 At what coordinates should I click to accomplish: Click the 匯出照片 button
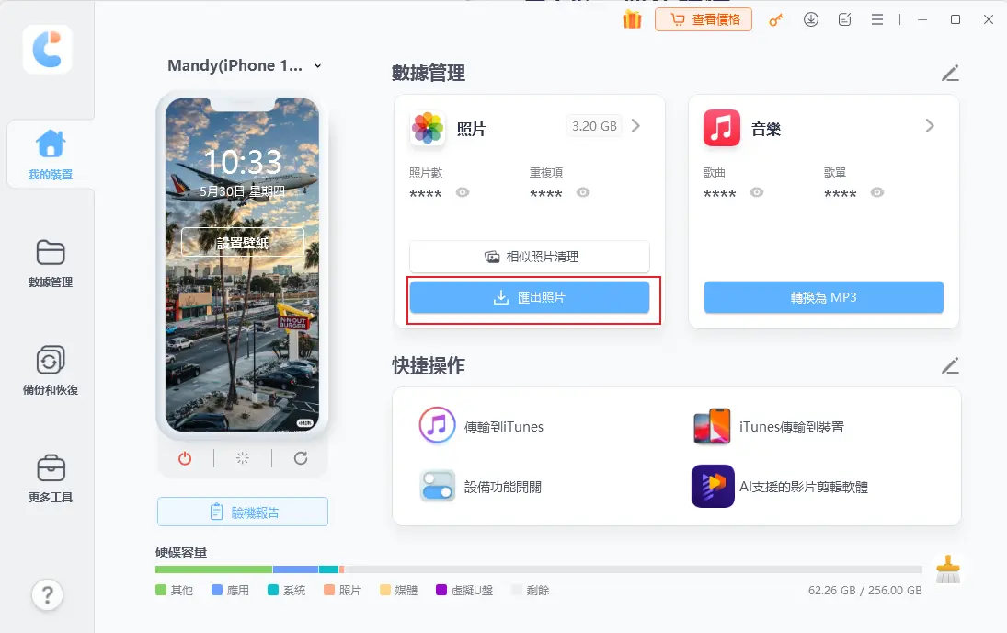(x=530, y=297)
